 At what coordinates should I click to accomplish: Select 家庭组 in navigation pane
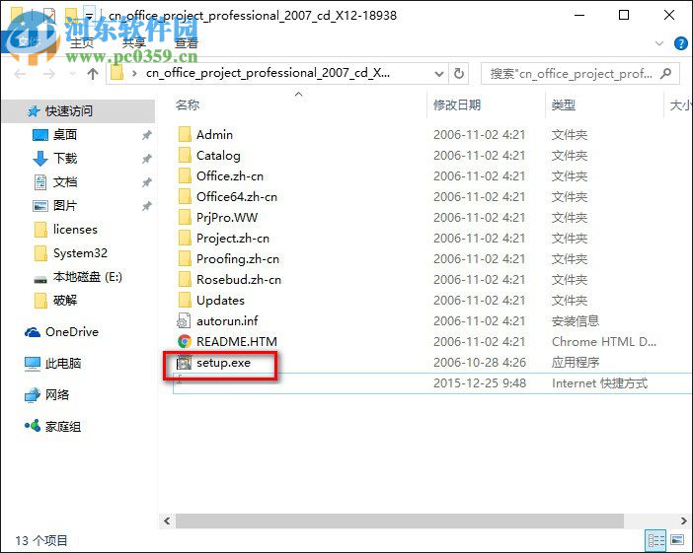tap(63, 427)
